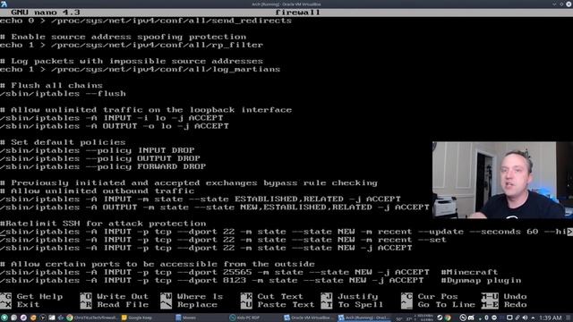This screenshot has width=573, height=322.
Task: Click the '--policy INPUT DROP' line
Action: coord(98,150)
